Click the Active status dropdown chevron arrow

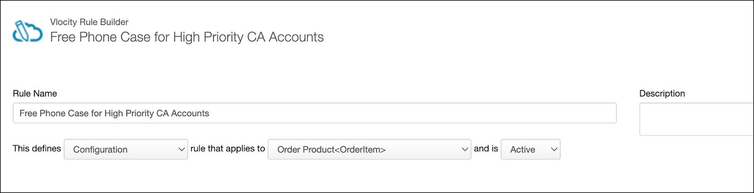(554, 150)
